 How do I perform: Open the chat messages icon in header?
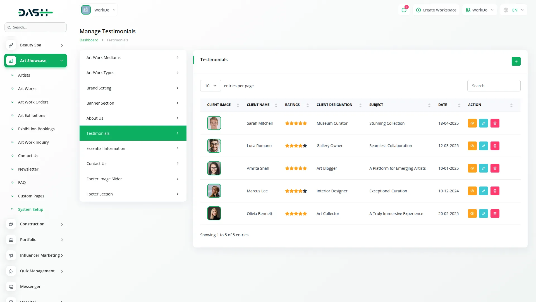tap(404, 10)
